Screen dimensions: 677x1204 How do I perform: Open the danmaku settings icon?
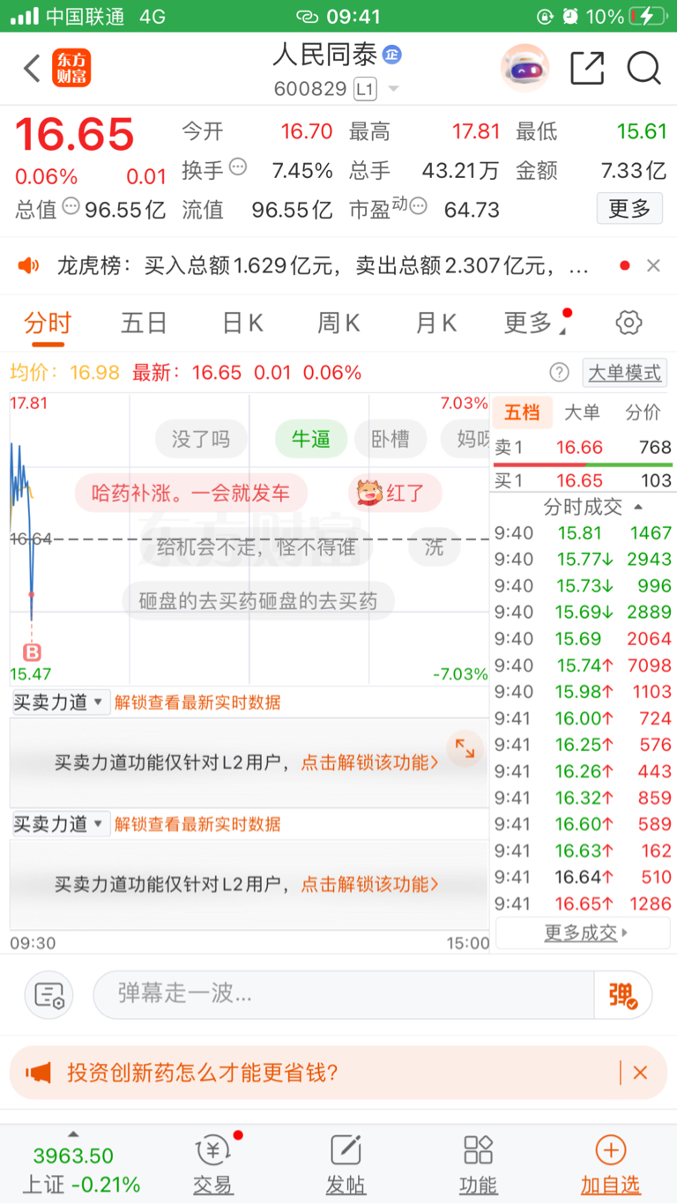coord(49,995)
